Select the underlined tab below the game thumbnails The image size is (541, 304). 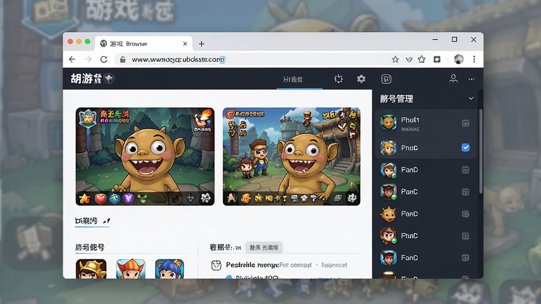click(92, 221)
